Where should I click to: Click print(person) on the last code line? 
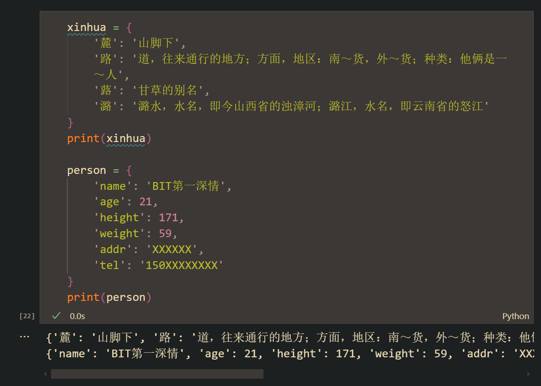coord(108,297)
